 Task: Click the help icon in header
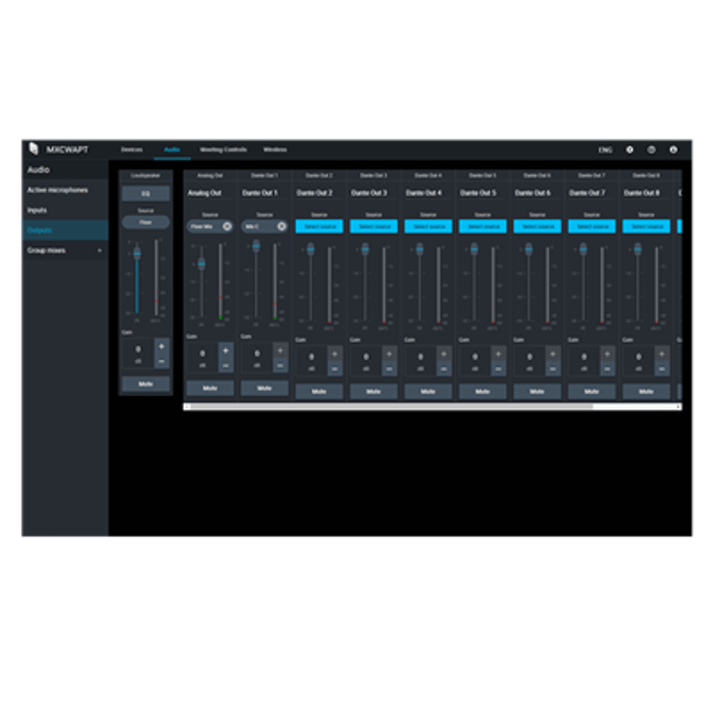click(629, 150)
